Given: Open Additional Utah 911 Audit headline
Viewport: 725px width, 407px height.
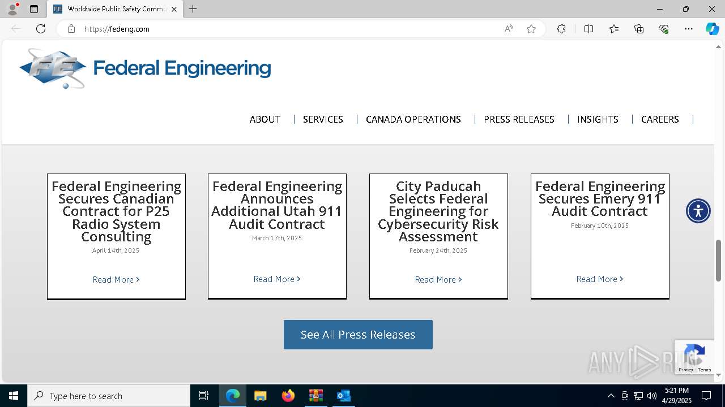Looking at the screenshot, I should (277, 205).
